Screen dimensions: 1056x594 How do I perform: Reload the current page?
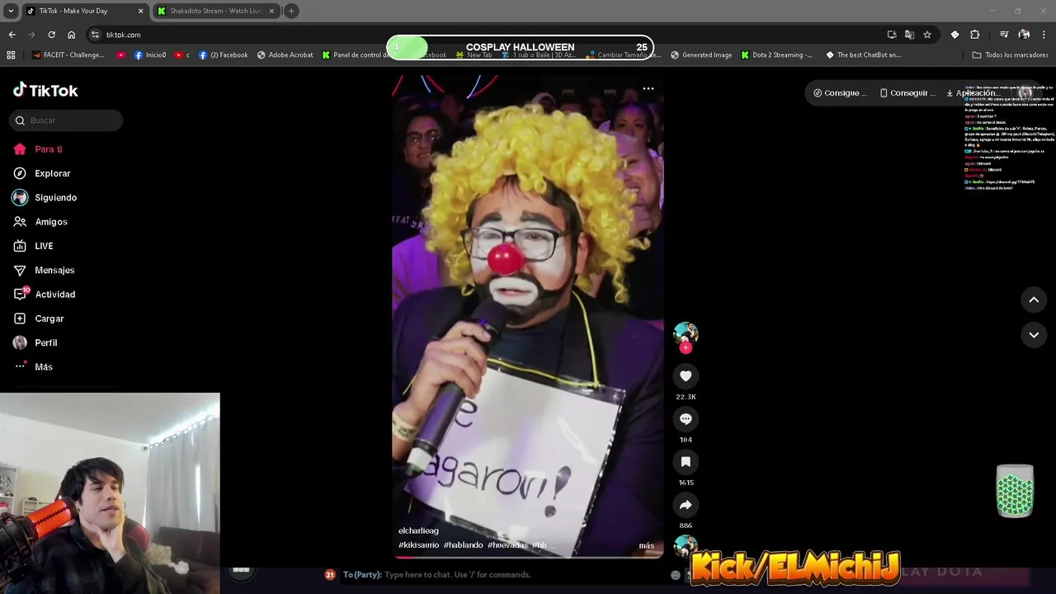51,35
